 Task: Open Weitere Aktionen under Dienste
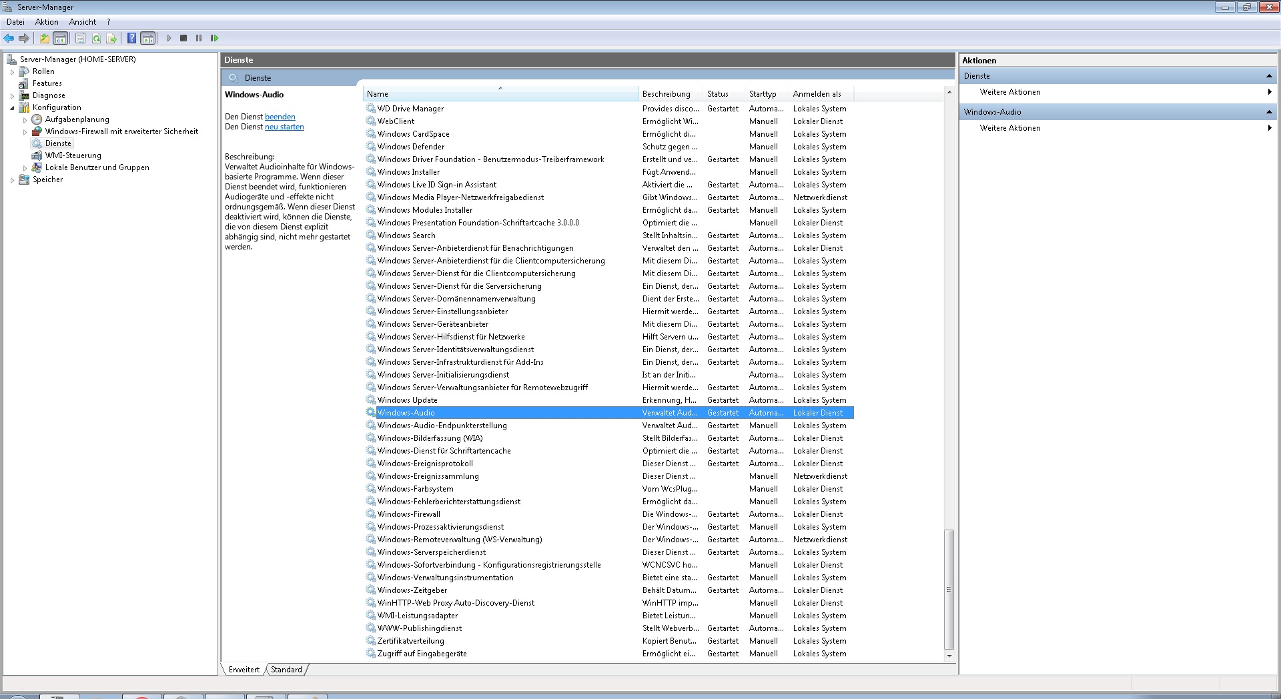pyautogui.click(x=1118, y=92)
